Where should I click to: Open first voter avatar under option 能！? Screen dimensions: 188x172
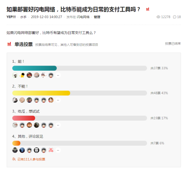pyautogui.click(x=15, y=75)
